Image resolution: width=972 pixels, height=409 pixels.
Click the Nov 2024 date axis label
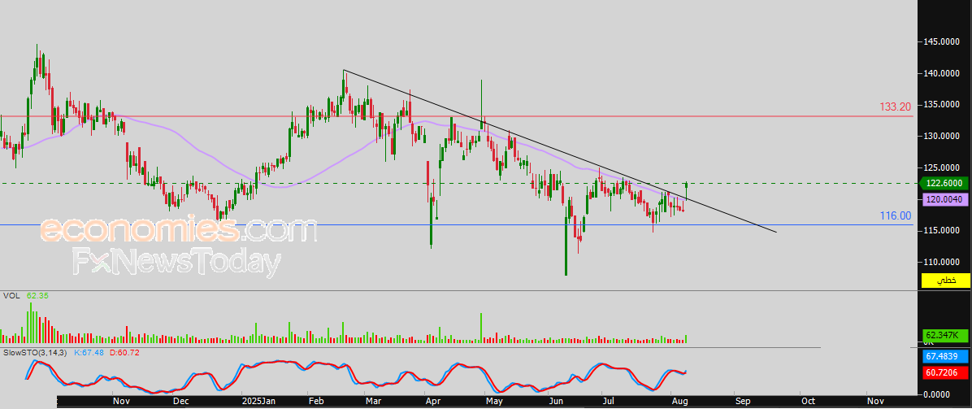[x=121, y=401]
